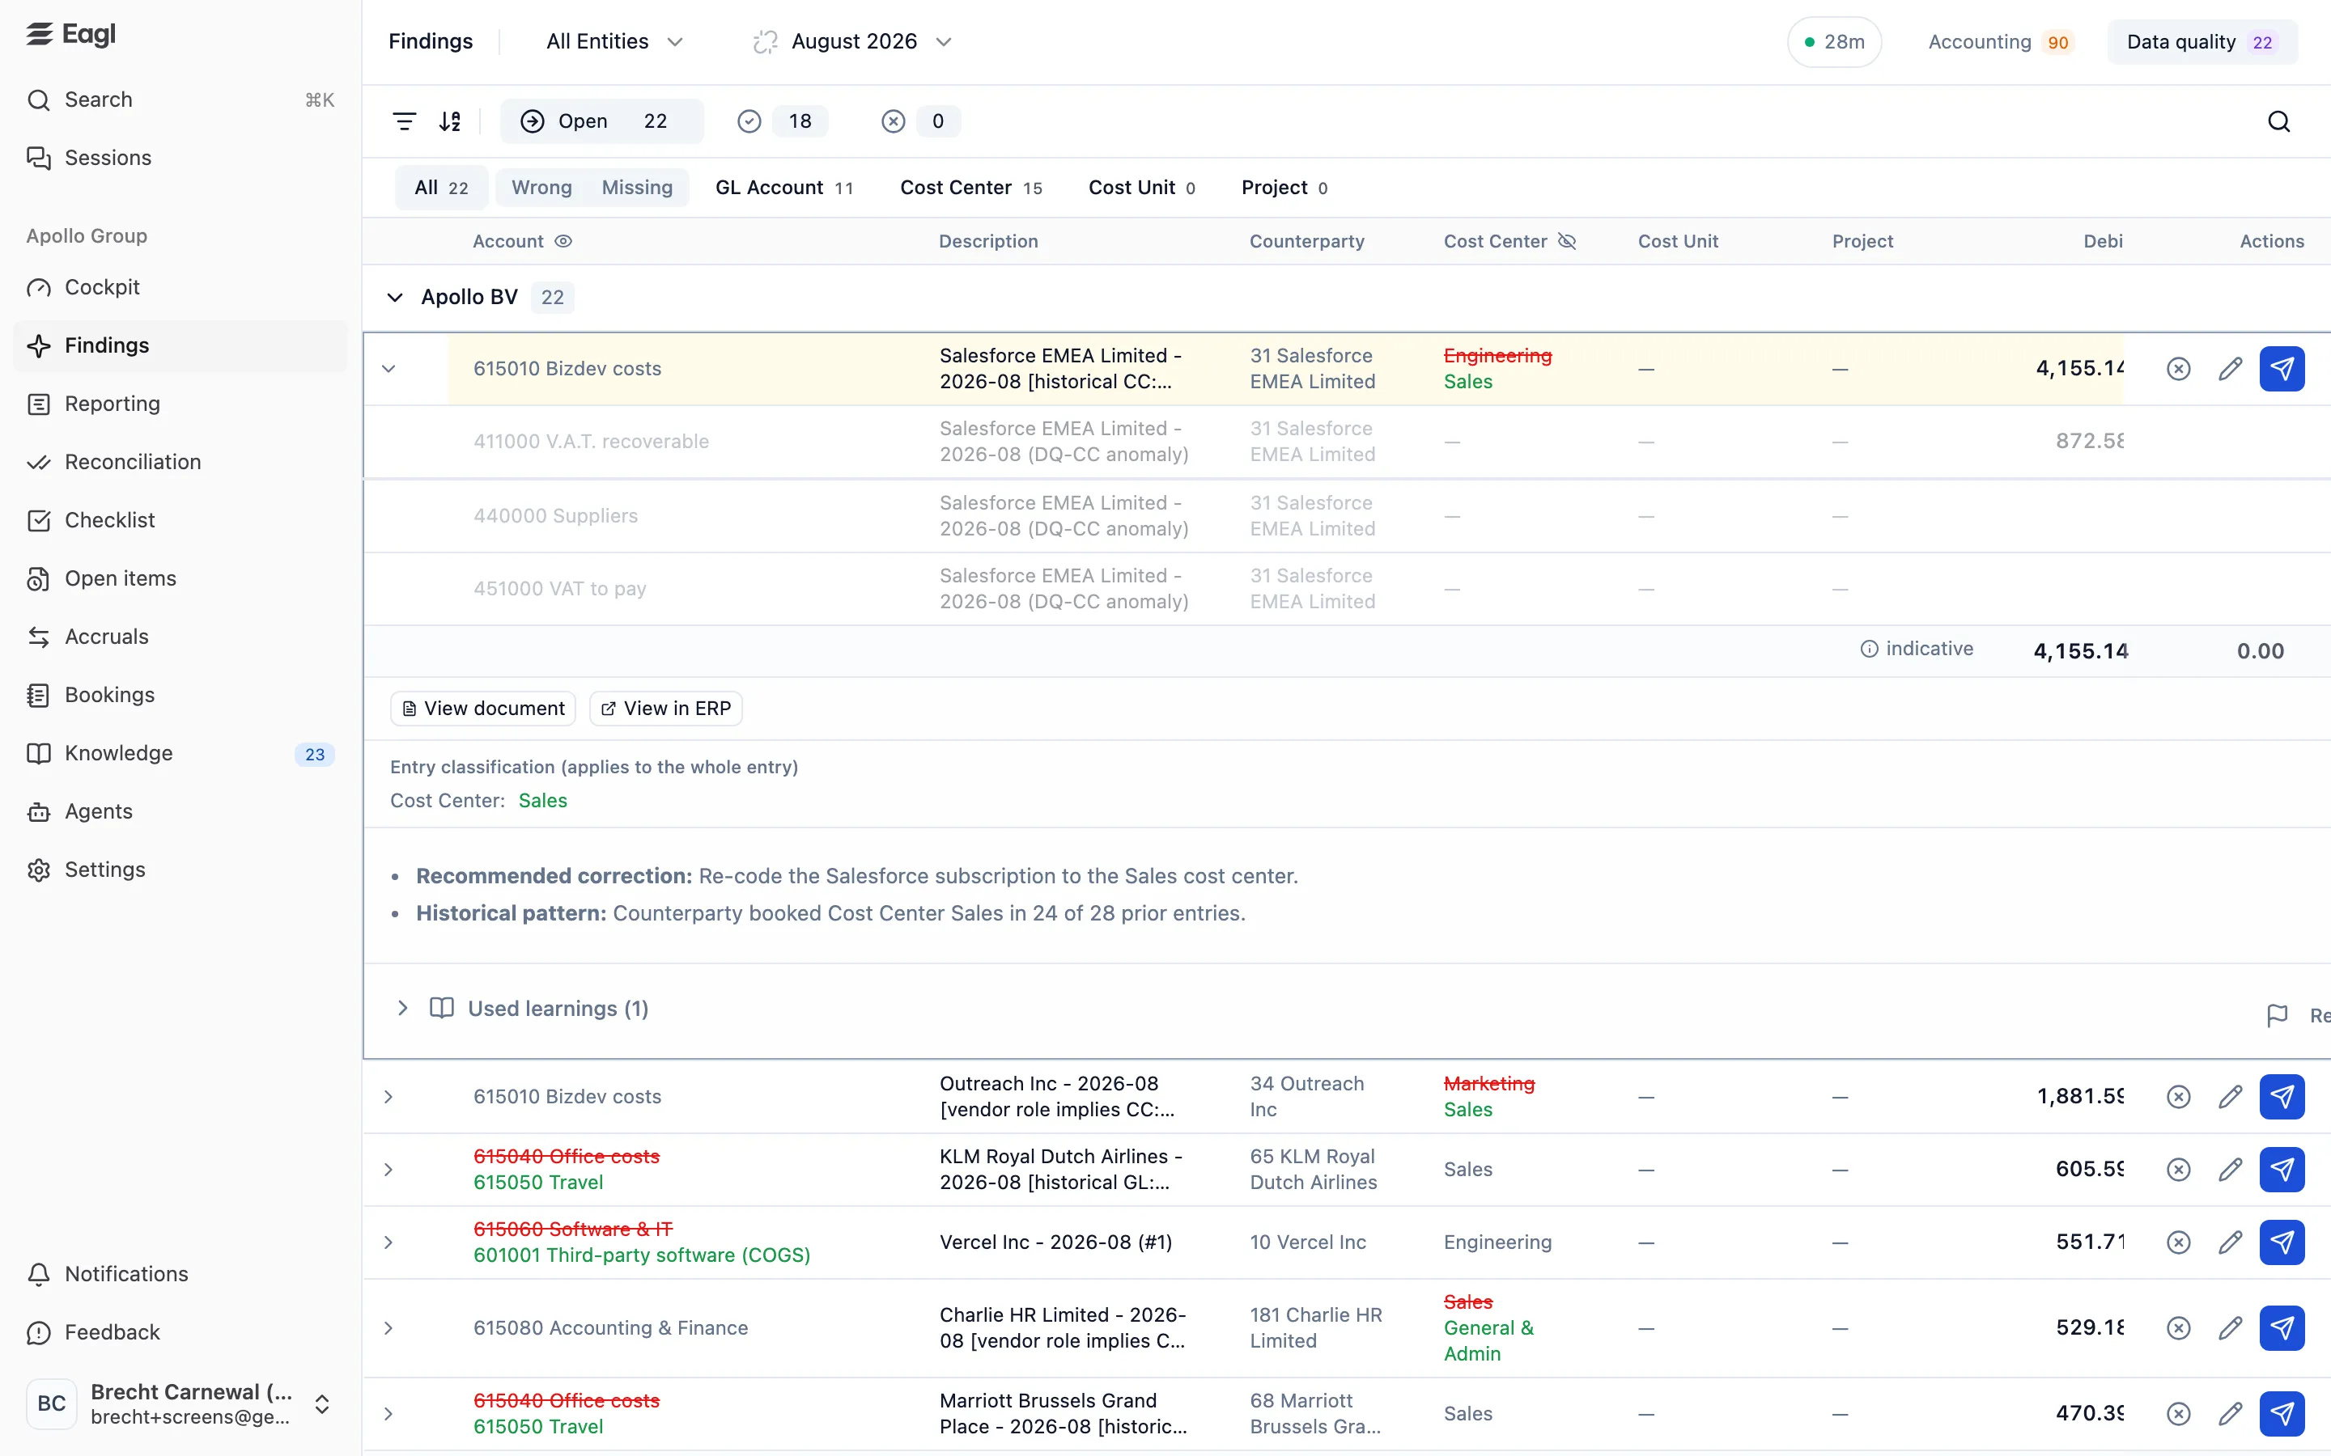Open the All Entities dropdown

614,41
